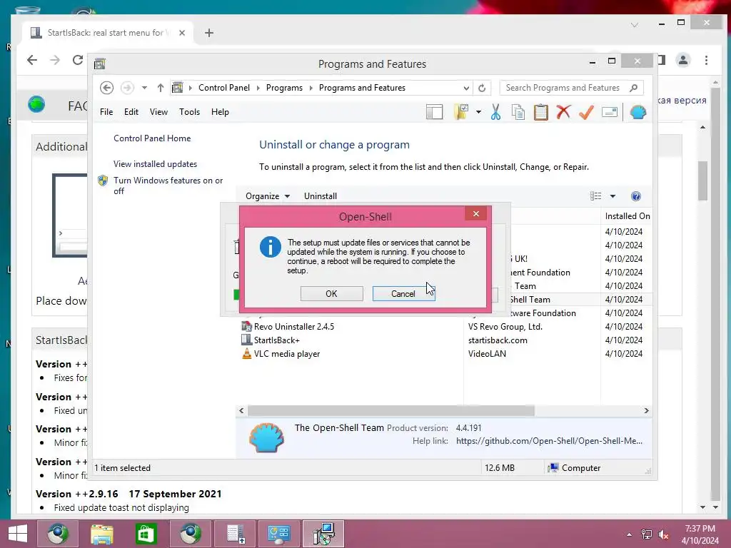731x548 pixels.
Task: Select Revo Uninstaller 2.4.5 row
Action: click(x=294, y=327)
